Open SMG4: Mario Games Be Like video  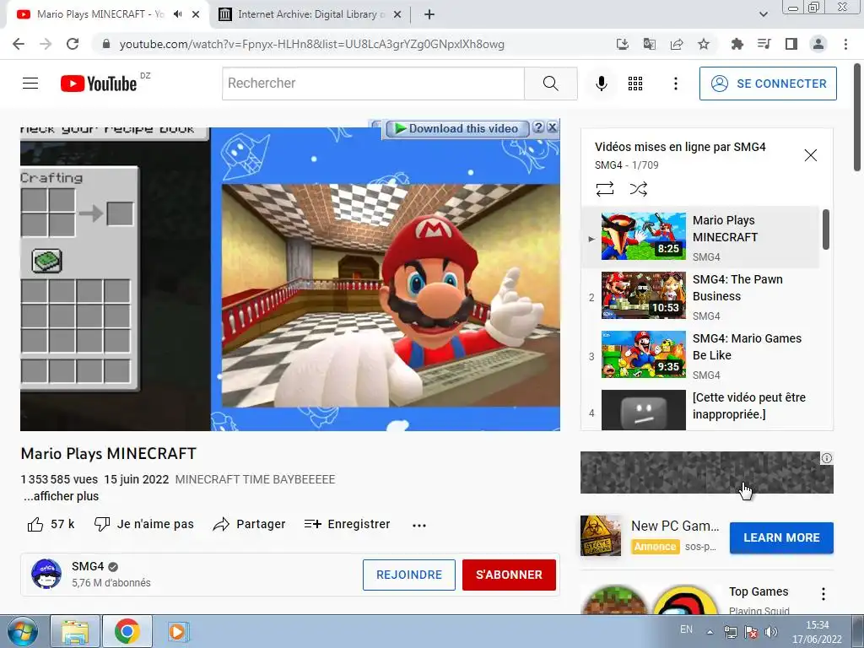(699, 355)
